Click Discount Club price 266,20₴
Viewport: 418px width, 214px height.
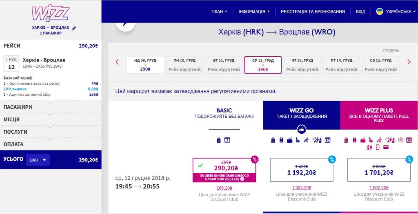tap(224, 188)
